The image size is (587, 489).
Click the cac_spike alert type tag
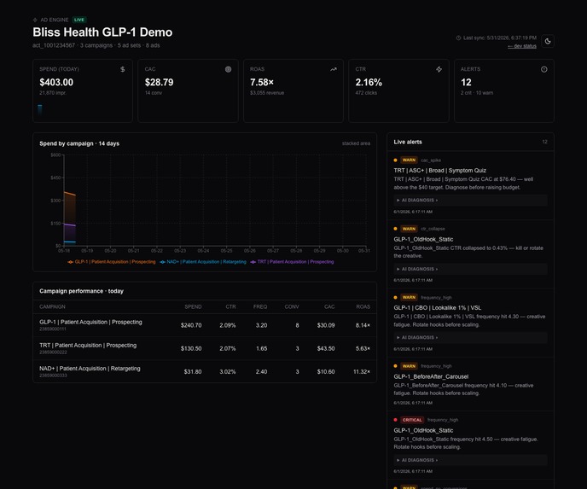[x=431, y=160]
